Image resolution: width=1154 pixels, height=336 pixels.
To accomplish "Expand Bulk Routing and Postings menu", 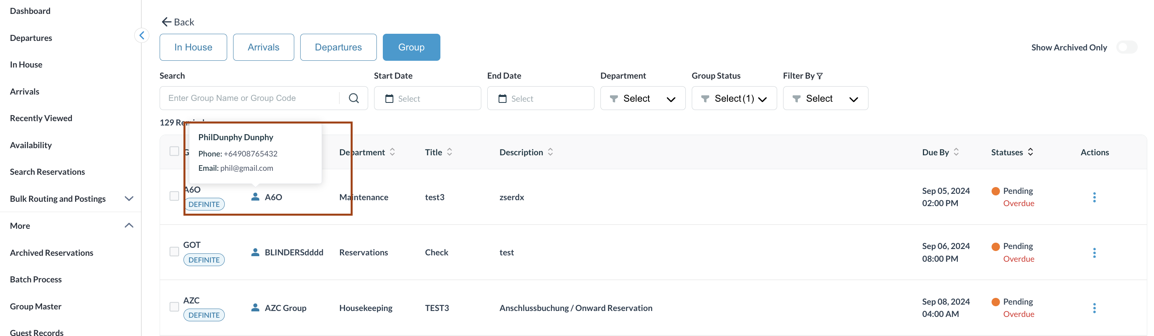I will click(x=129, y=199).
